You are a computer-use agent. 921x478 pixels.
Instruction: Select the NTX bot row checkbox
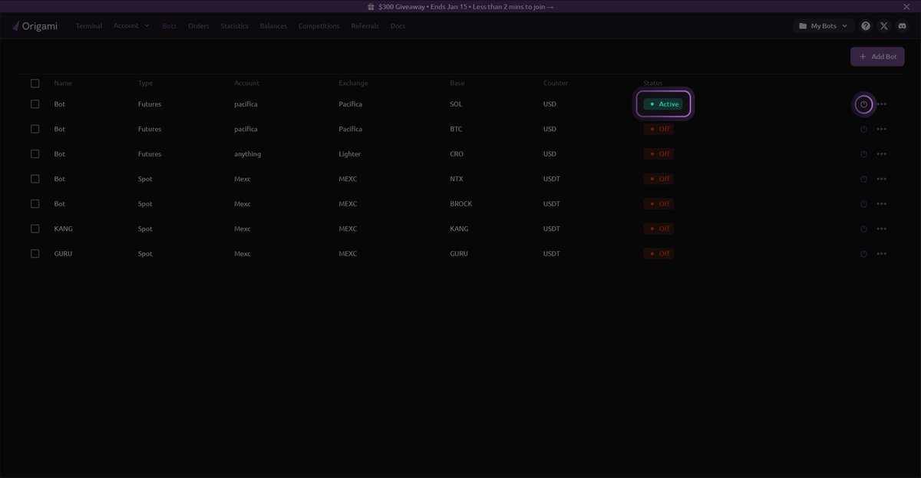pyautogui.click(x=35, y=179)
